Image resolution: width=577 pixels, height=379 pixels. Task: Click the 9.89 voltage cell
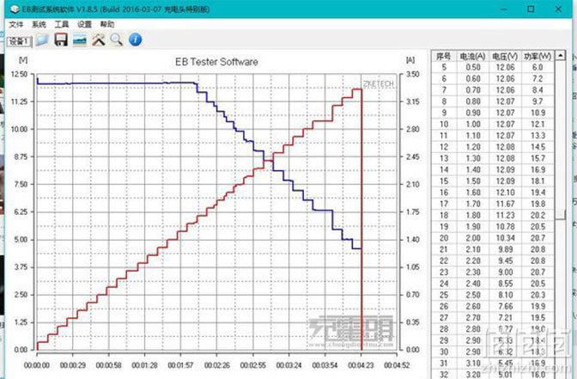tap(505, 249)
